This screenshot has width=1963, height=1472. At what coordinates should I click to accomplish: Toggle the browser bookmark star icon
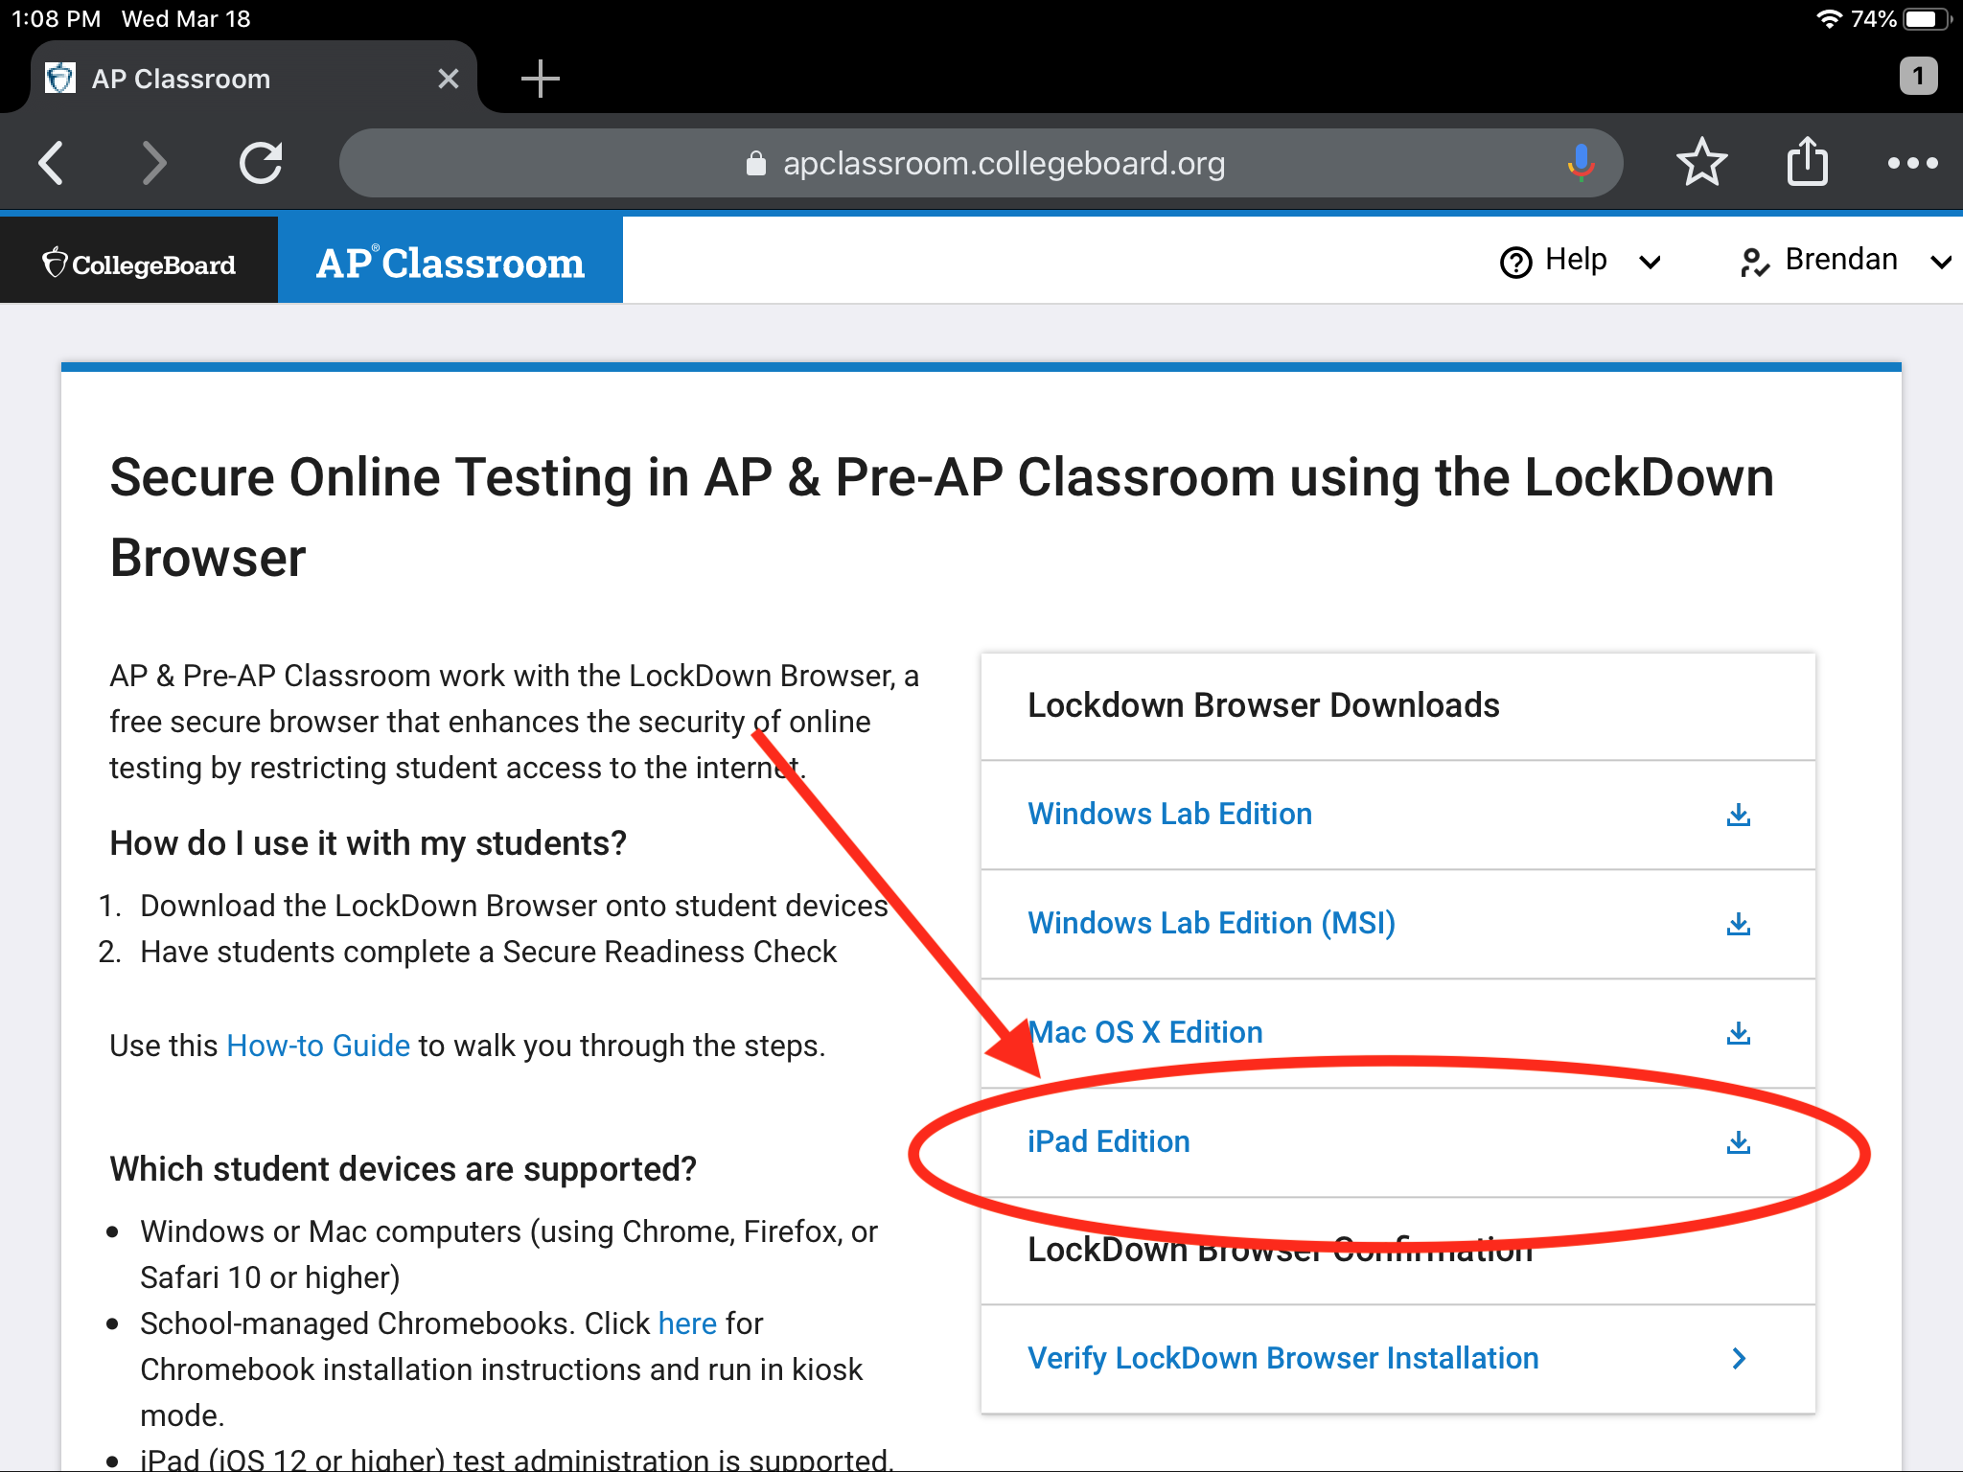coord(1701,162)
